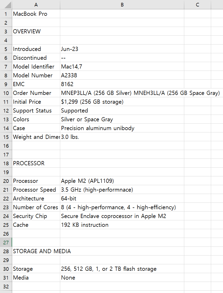Click the 'Discontinued' label cell
This screenshot has width=223, height=293.
[x=36, y=58]
